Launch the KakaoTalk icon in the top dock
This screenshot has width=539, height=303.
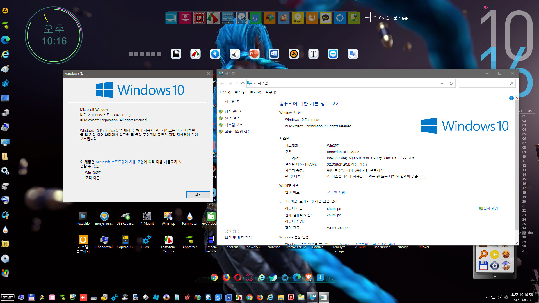[x=326, y=18]
